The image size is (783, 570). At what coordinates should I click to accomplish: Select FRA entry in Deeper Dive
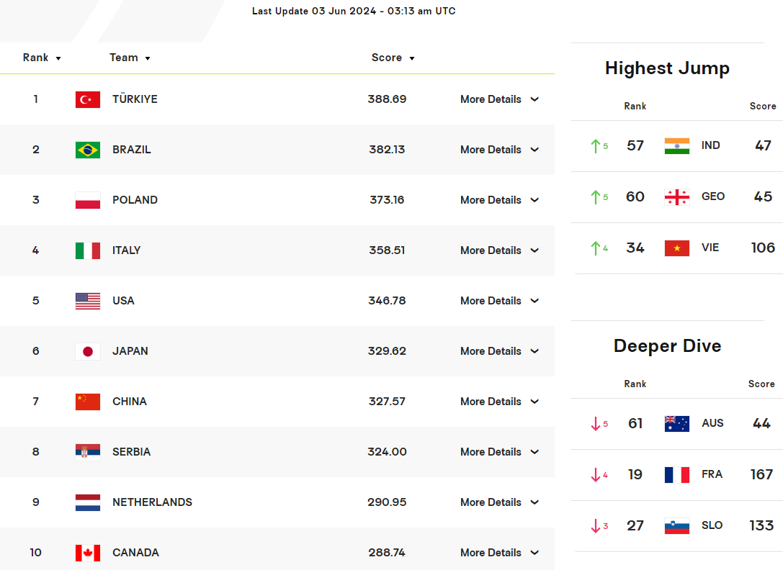(712, 474)
